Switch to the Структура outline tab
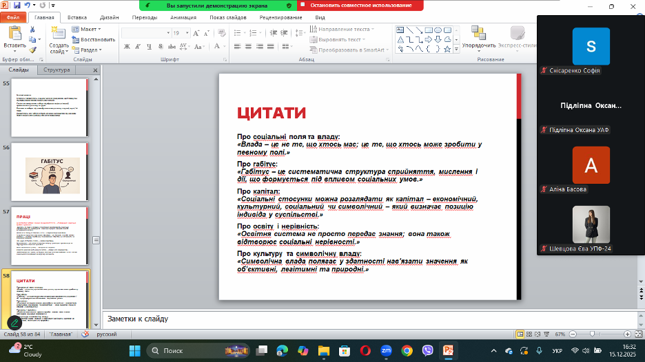645x362 pixels. click(x=57, y=70)
